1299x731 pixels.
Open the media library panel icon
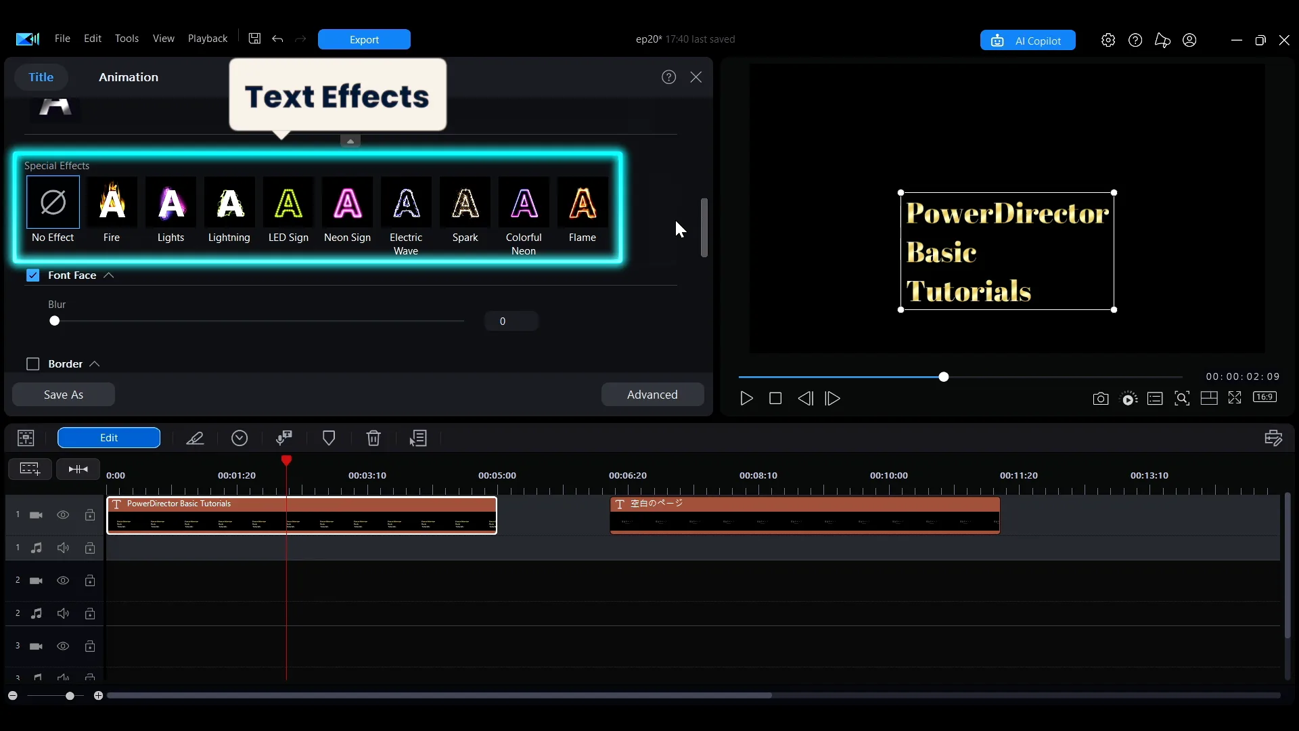(26, 438)
